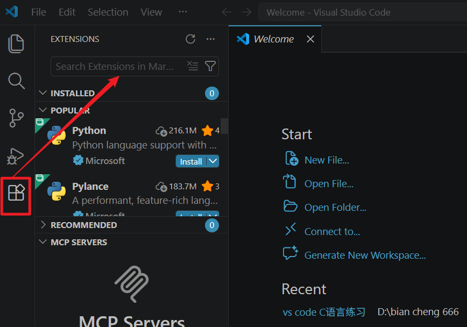Click the Open File icon

pos(289,181)
